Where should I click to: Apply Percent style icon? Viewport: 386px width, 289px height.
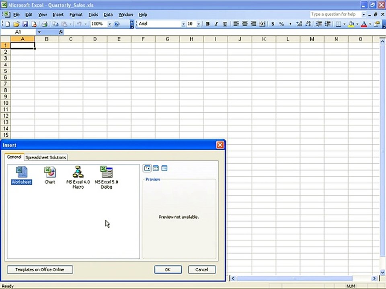coord(281,24)
